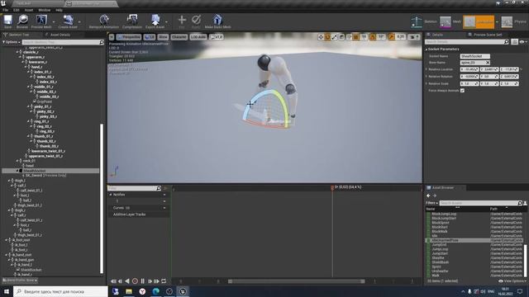Click the Compression toolbar icon
This screenshot has height=297, width=529.
(132, 21)
